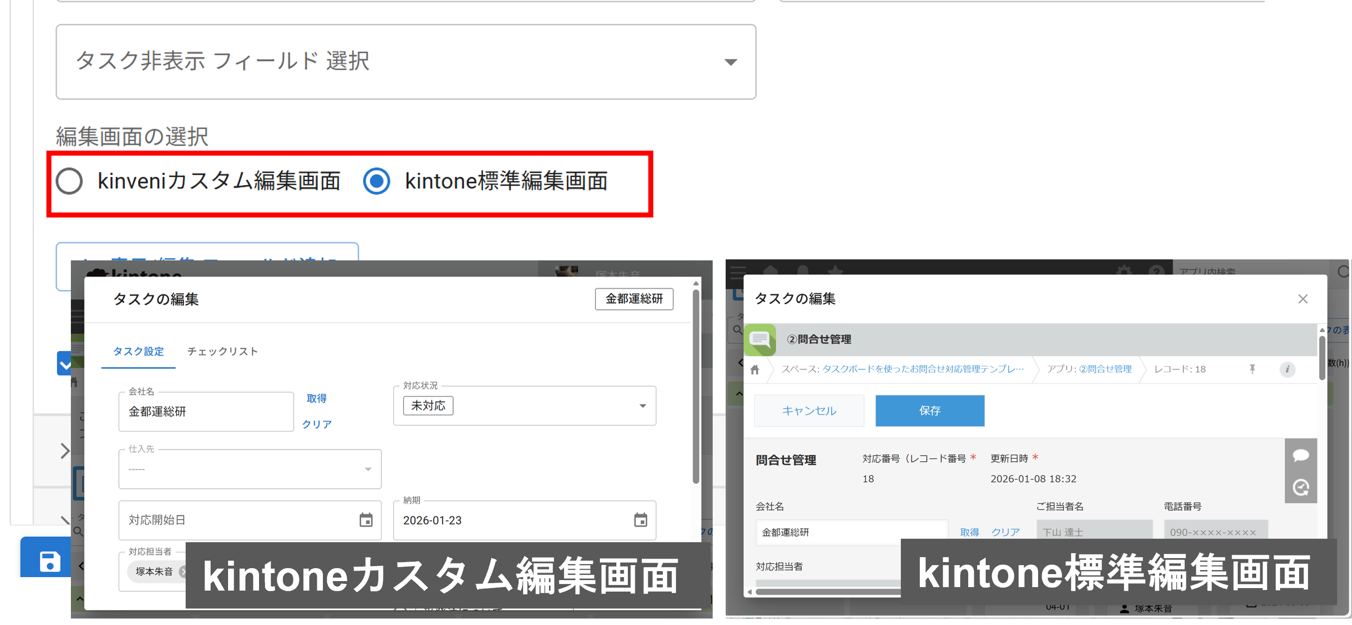Image resolution: width=1352 pixels, height=625 pixels.
Task: Open the notifications bell in the kintone header
Action: point(803,271)
